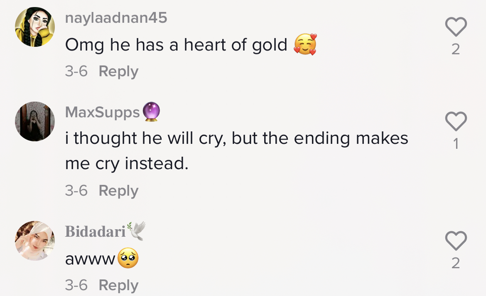View Bidadari's profile photo
This screenshot has width=486, height=296.
coord(35,240)
